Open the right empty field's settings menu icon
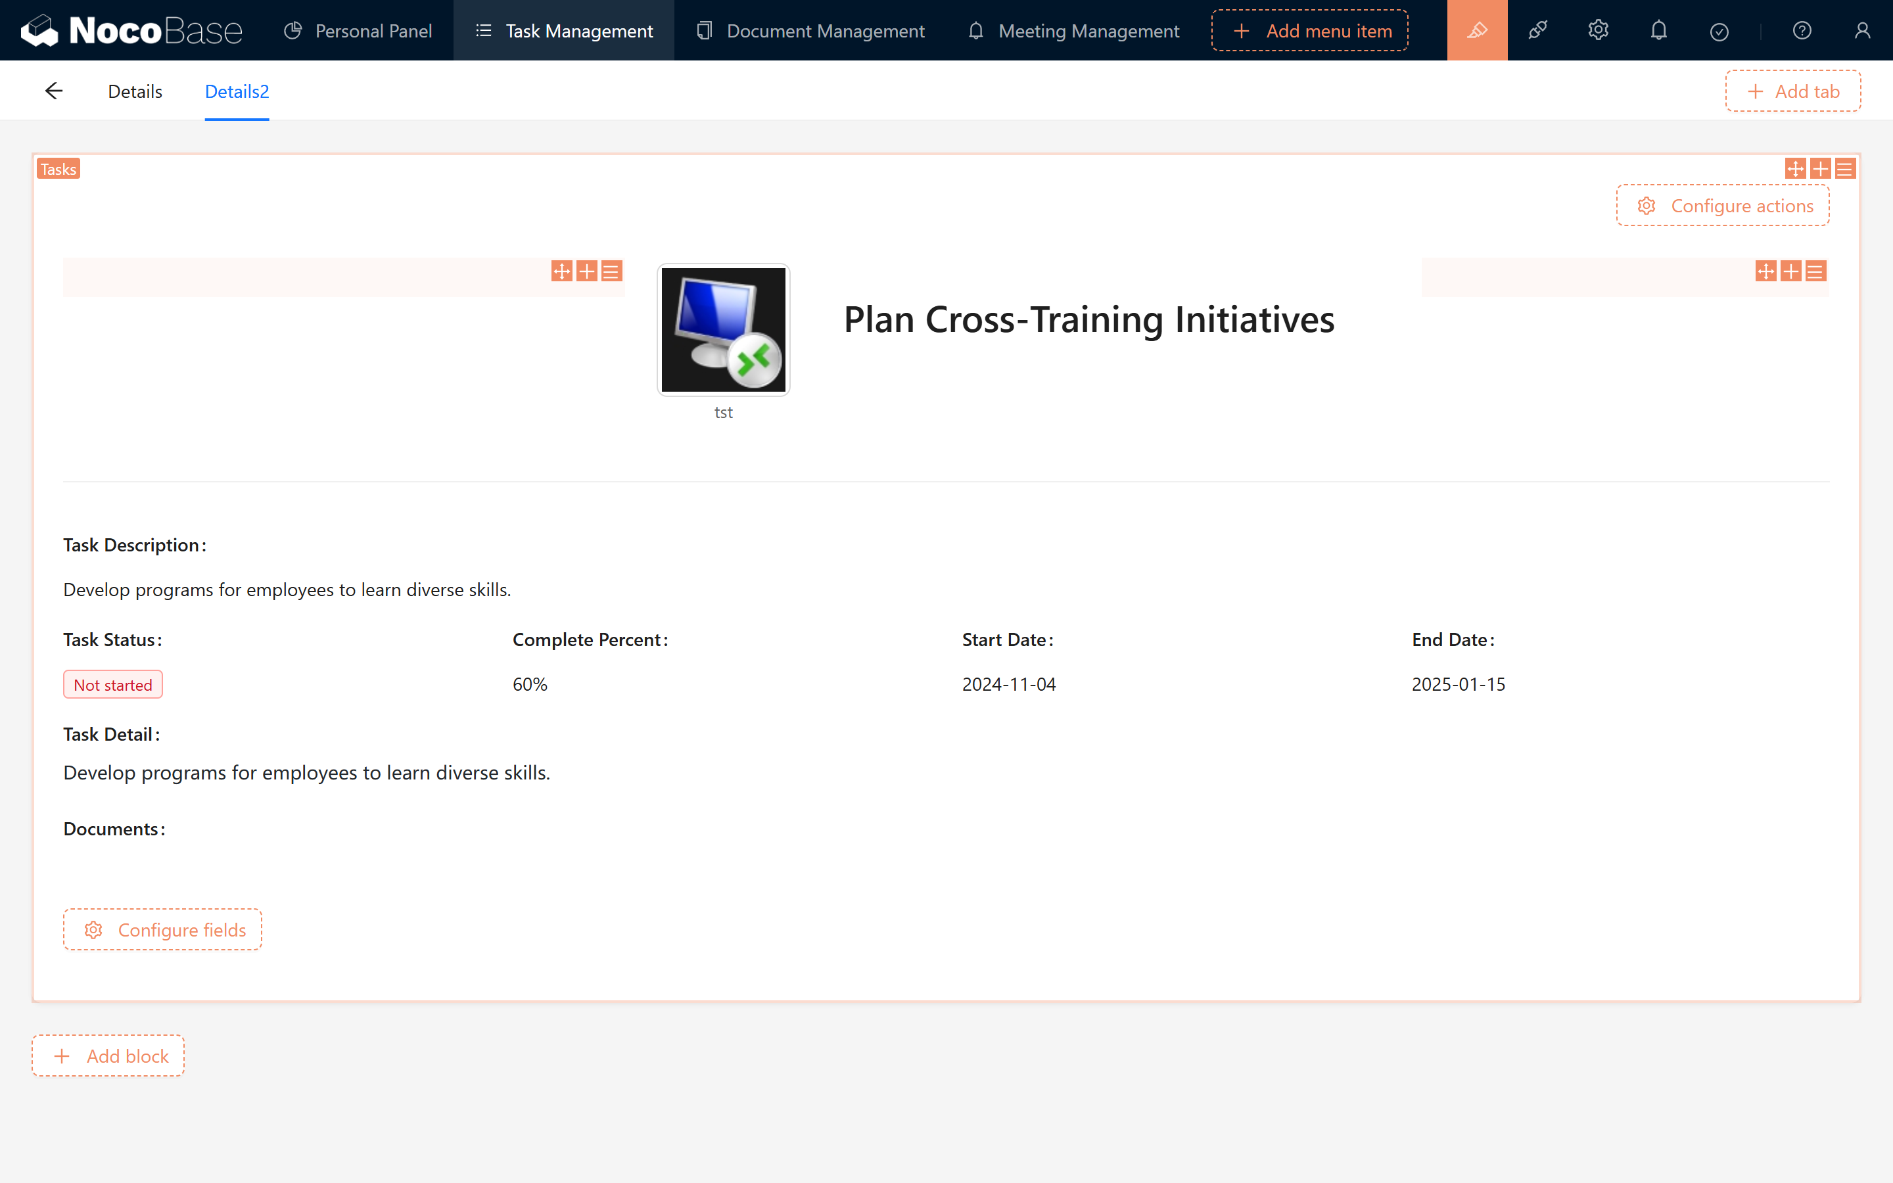The height and width of the screenshot is (1183, 1893). point(1815,271)
